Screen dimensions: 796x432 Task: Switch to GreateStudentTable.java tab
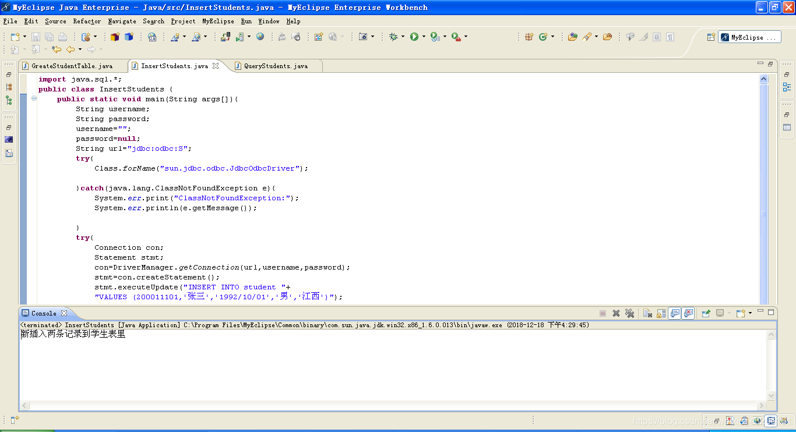point(72,66)
